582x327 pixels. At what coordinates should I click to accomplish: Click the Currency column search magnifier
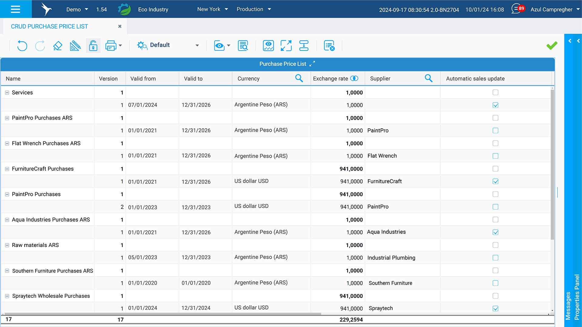[299, 78]
